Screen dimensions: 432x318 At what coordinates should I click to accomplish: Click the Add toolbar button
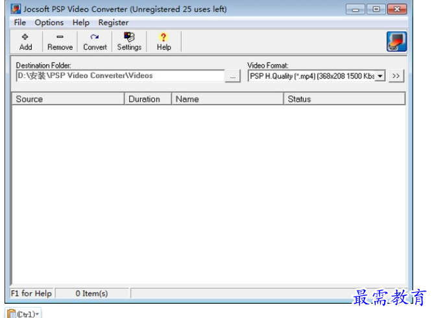(26, 42)
